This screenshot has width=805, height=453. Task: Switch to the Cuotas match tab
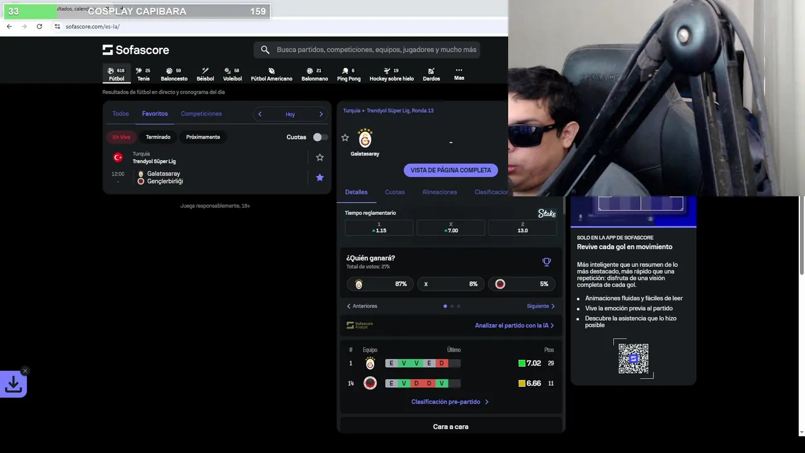tap(395, 192)
